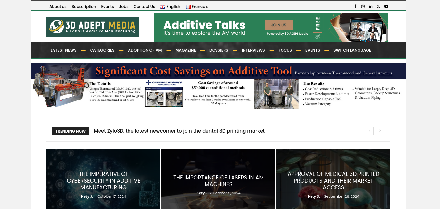Open the Latest News menu
This screenshot has width=440, height=209.
click(x=63, y=50)
